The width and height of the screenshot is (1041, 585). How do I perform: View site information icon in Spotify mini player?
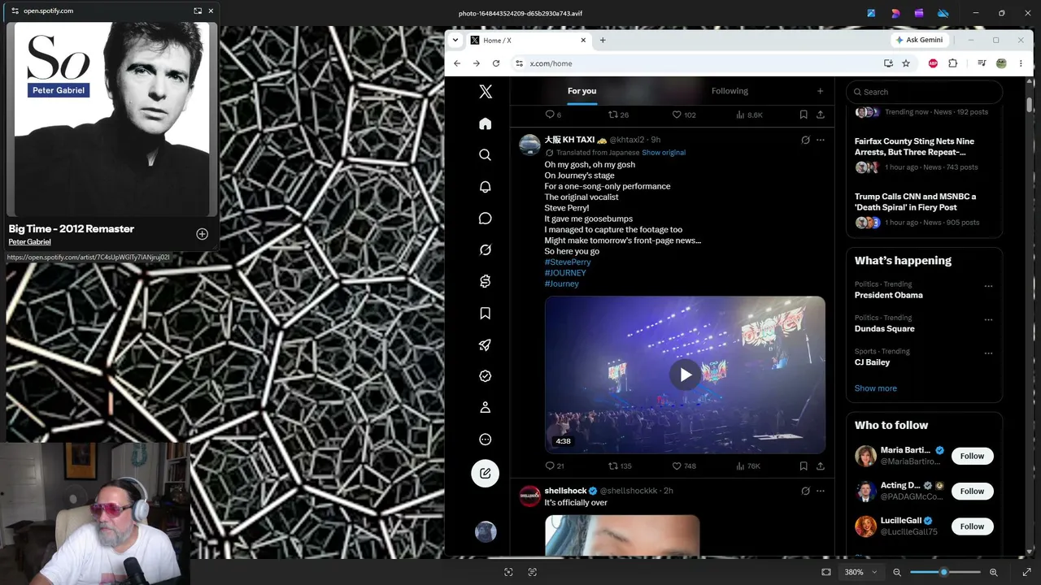[x=15, y=11]
